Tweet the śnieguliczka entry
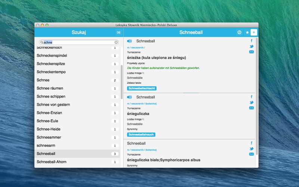The height and width of the screenshot is (187, 299). (x=252, y=102)
